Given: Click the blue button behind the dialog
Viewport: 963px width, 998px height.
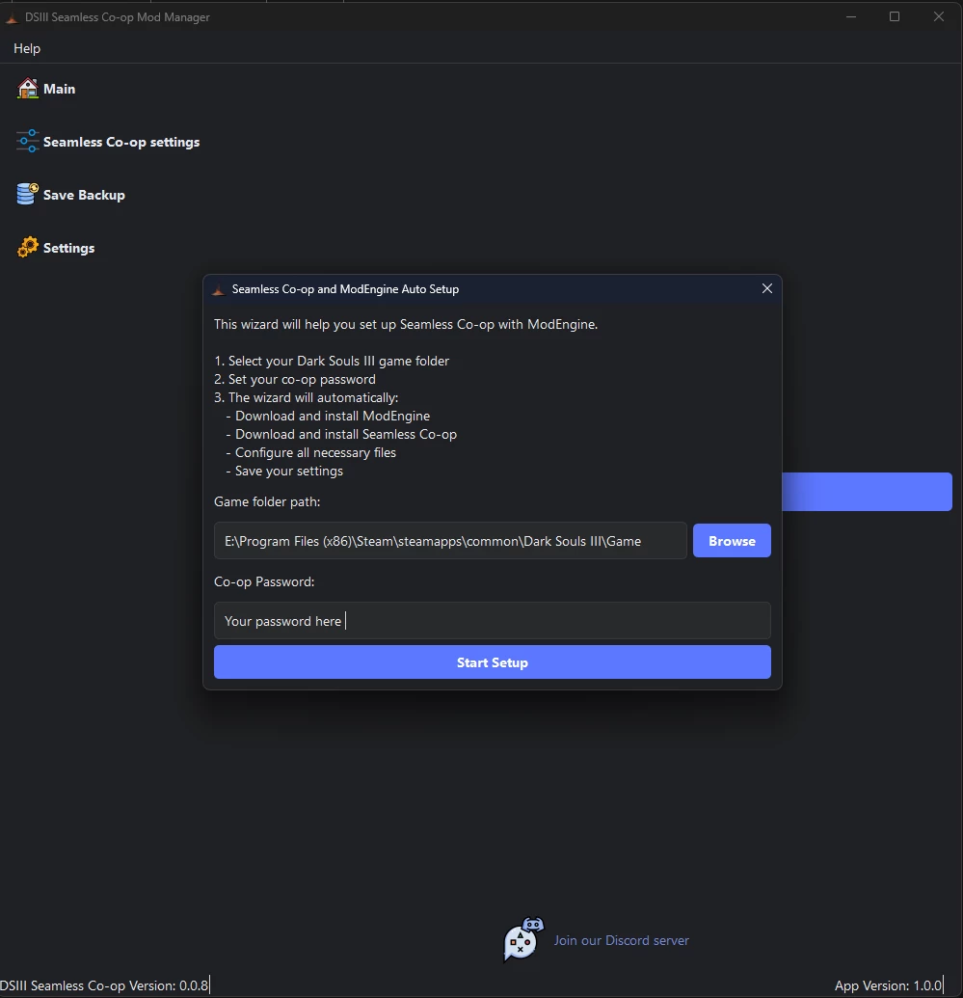Looking at the screenshot, I should (x=867, y=492).
